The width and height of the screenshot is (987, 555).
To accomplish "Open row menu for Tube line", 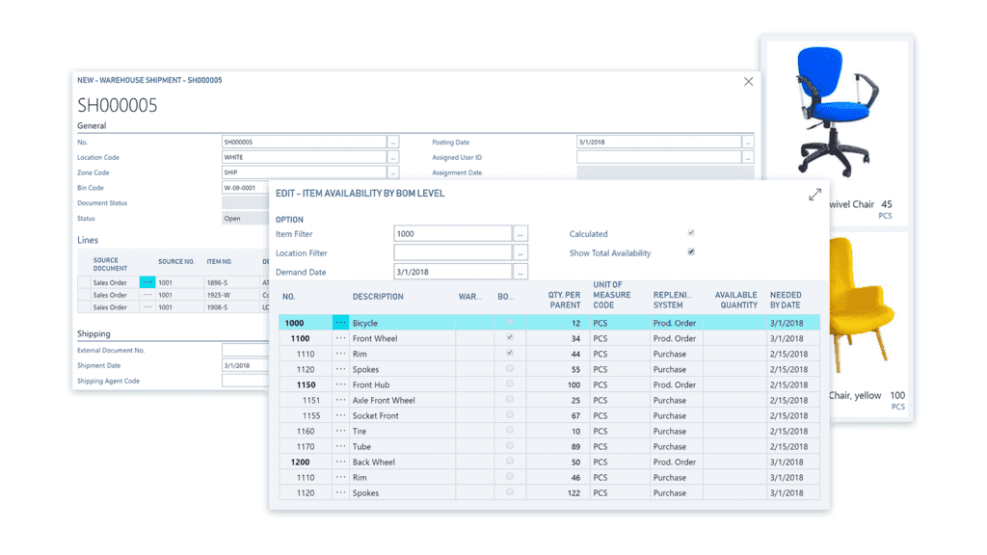I will click(x=340, y=446).
